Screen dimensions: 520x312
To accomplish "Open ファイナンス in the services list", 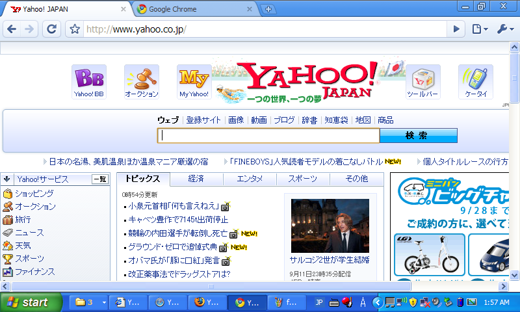I will 35,272.
